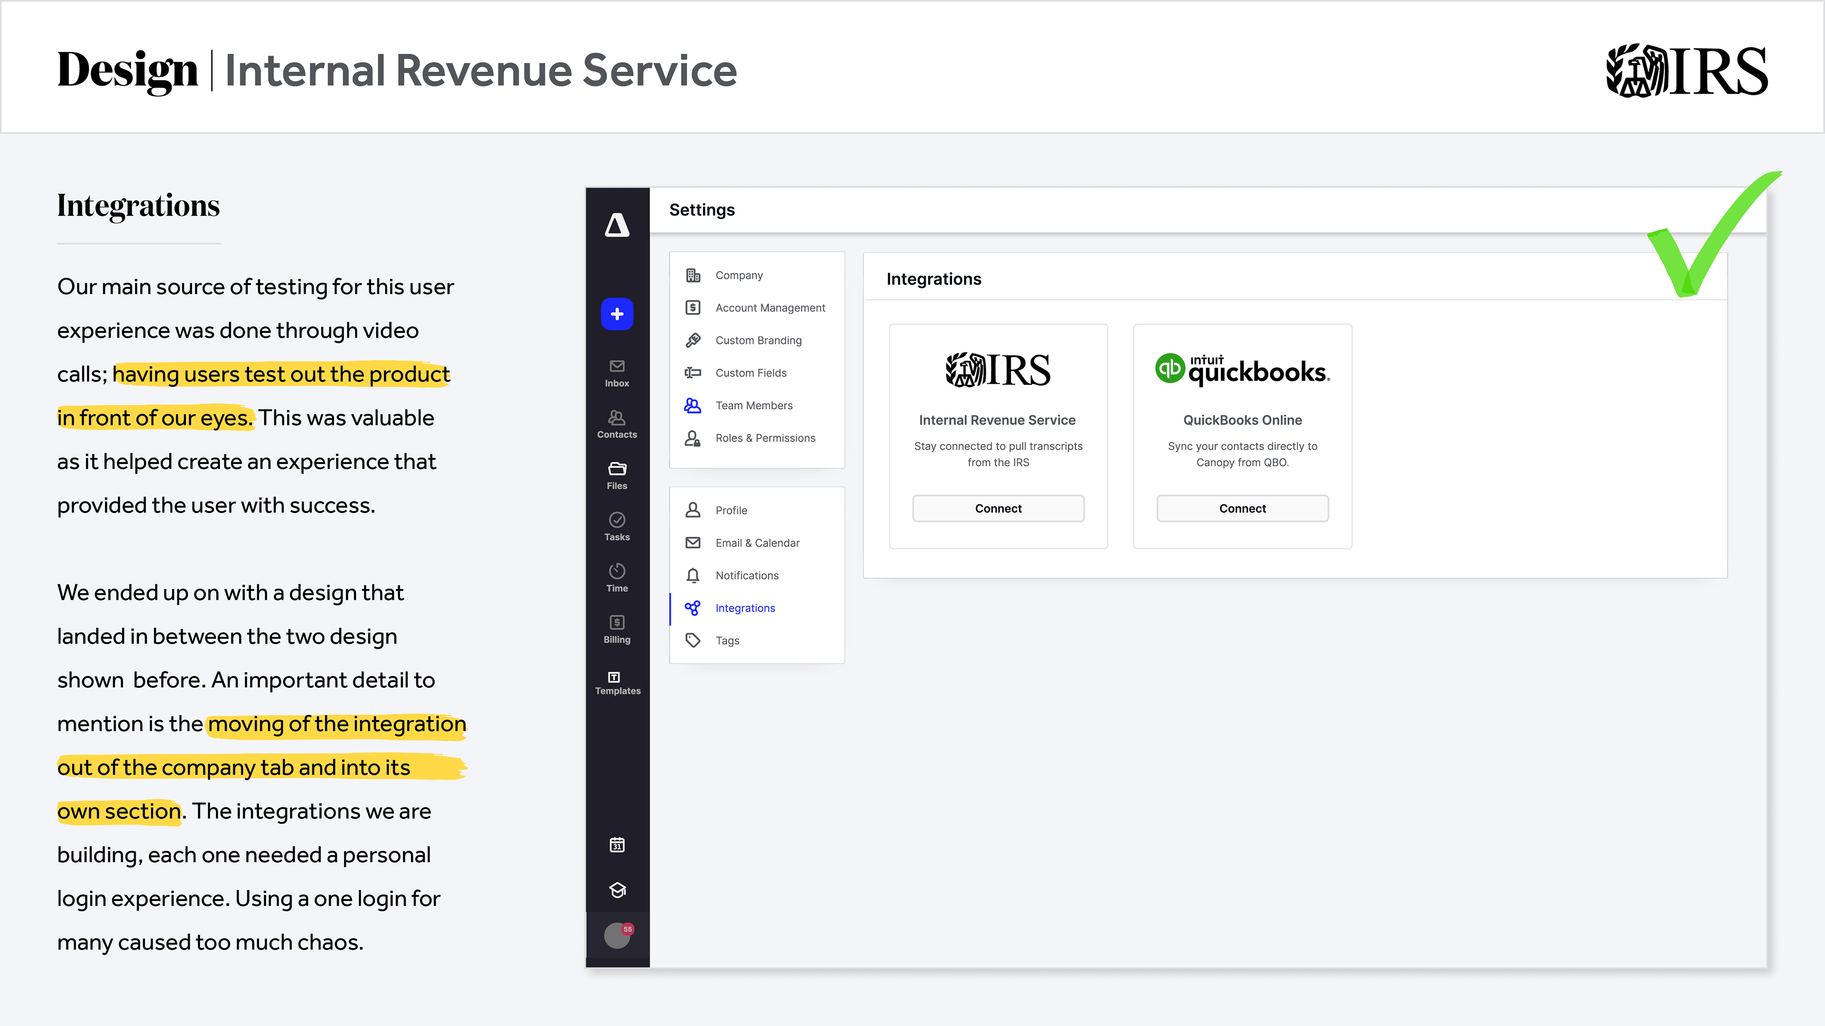
Task: Open Tasks in the sidebar
Action: (617, 527)
